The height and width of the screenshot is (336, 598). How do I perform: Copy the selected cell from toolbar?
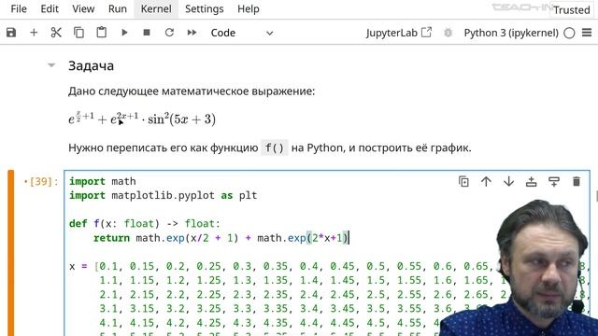[78, 33]
